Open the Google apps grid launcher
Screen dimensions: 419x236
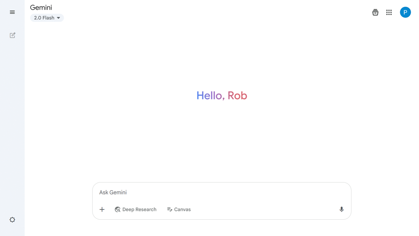point(389,13)
